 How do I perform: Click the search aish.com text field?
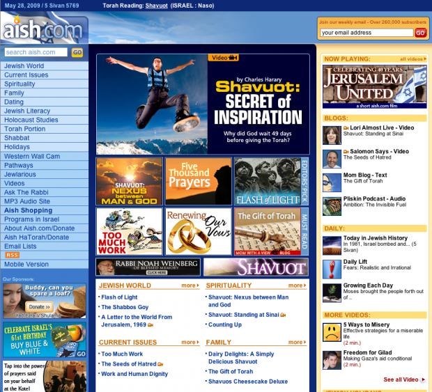click(x=36, y=52)
